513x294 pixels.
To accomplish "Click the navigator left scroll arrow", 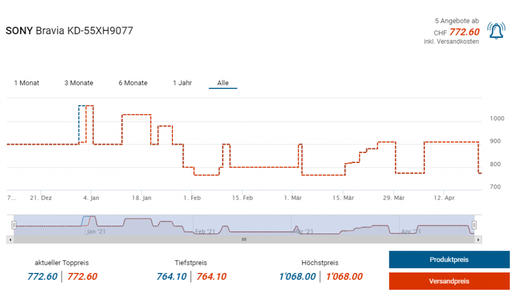I will [x=10, y=240].
